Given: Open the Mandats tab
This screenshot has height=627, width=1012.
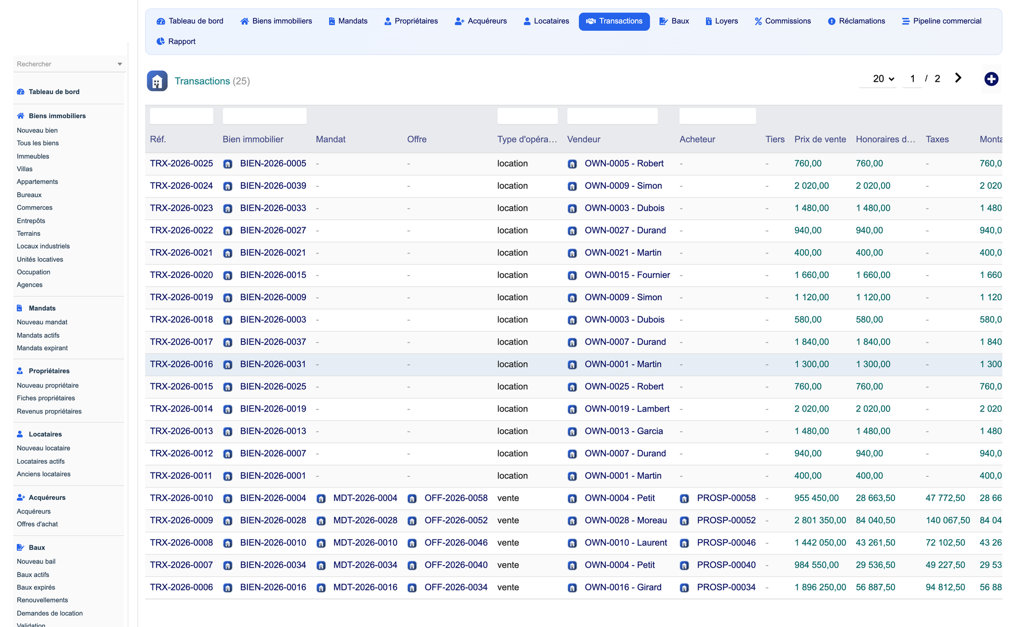Looking at the screenshot, I should (x=348, y=21).
